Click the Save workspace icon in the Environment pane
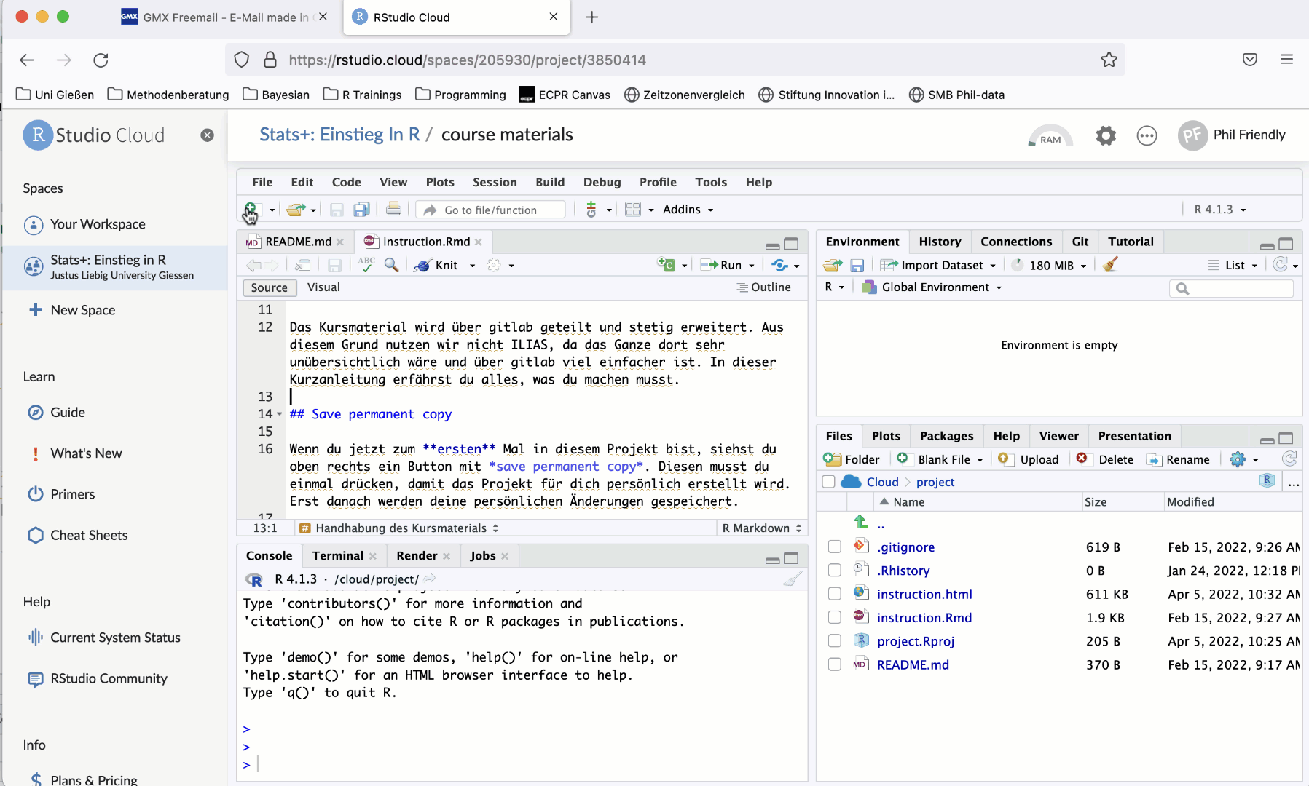The width and height of the screenshot is (1309, 786). click(857, 266)
